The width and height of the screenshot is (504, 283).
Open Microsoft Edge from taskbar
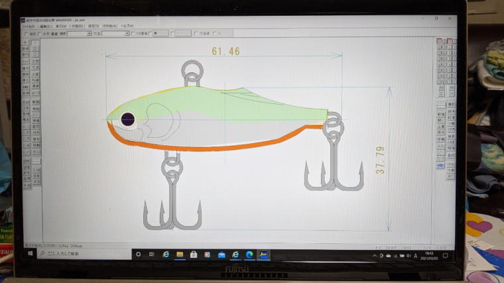coord(249,255)
